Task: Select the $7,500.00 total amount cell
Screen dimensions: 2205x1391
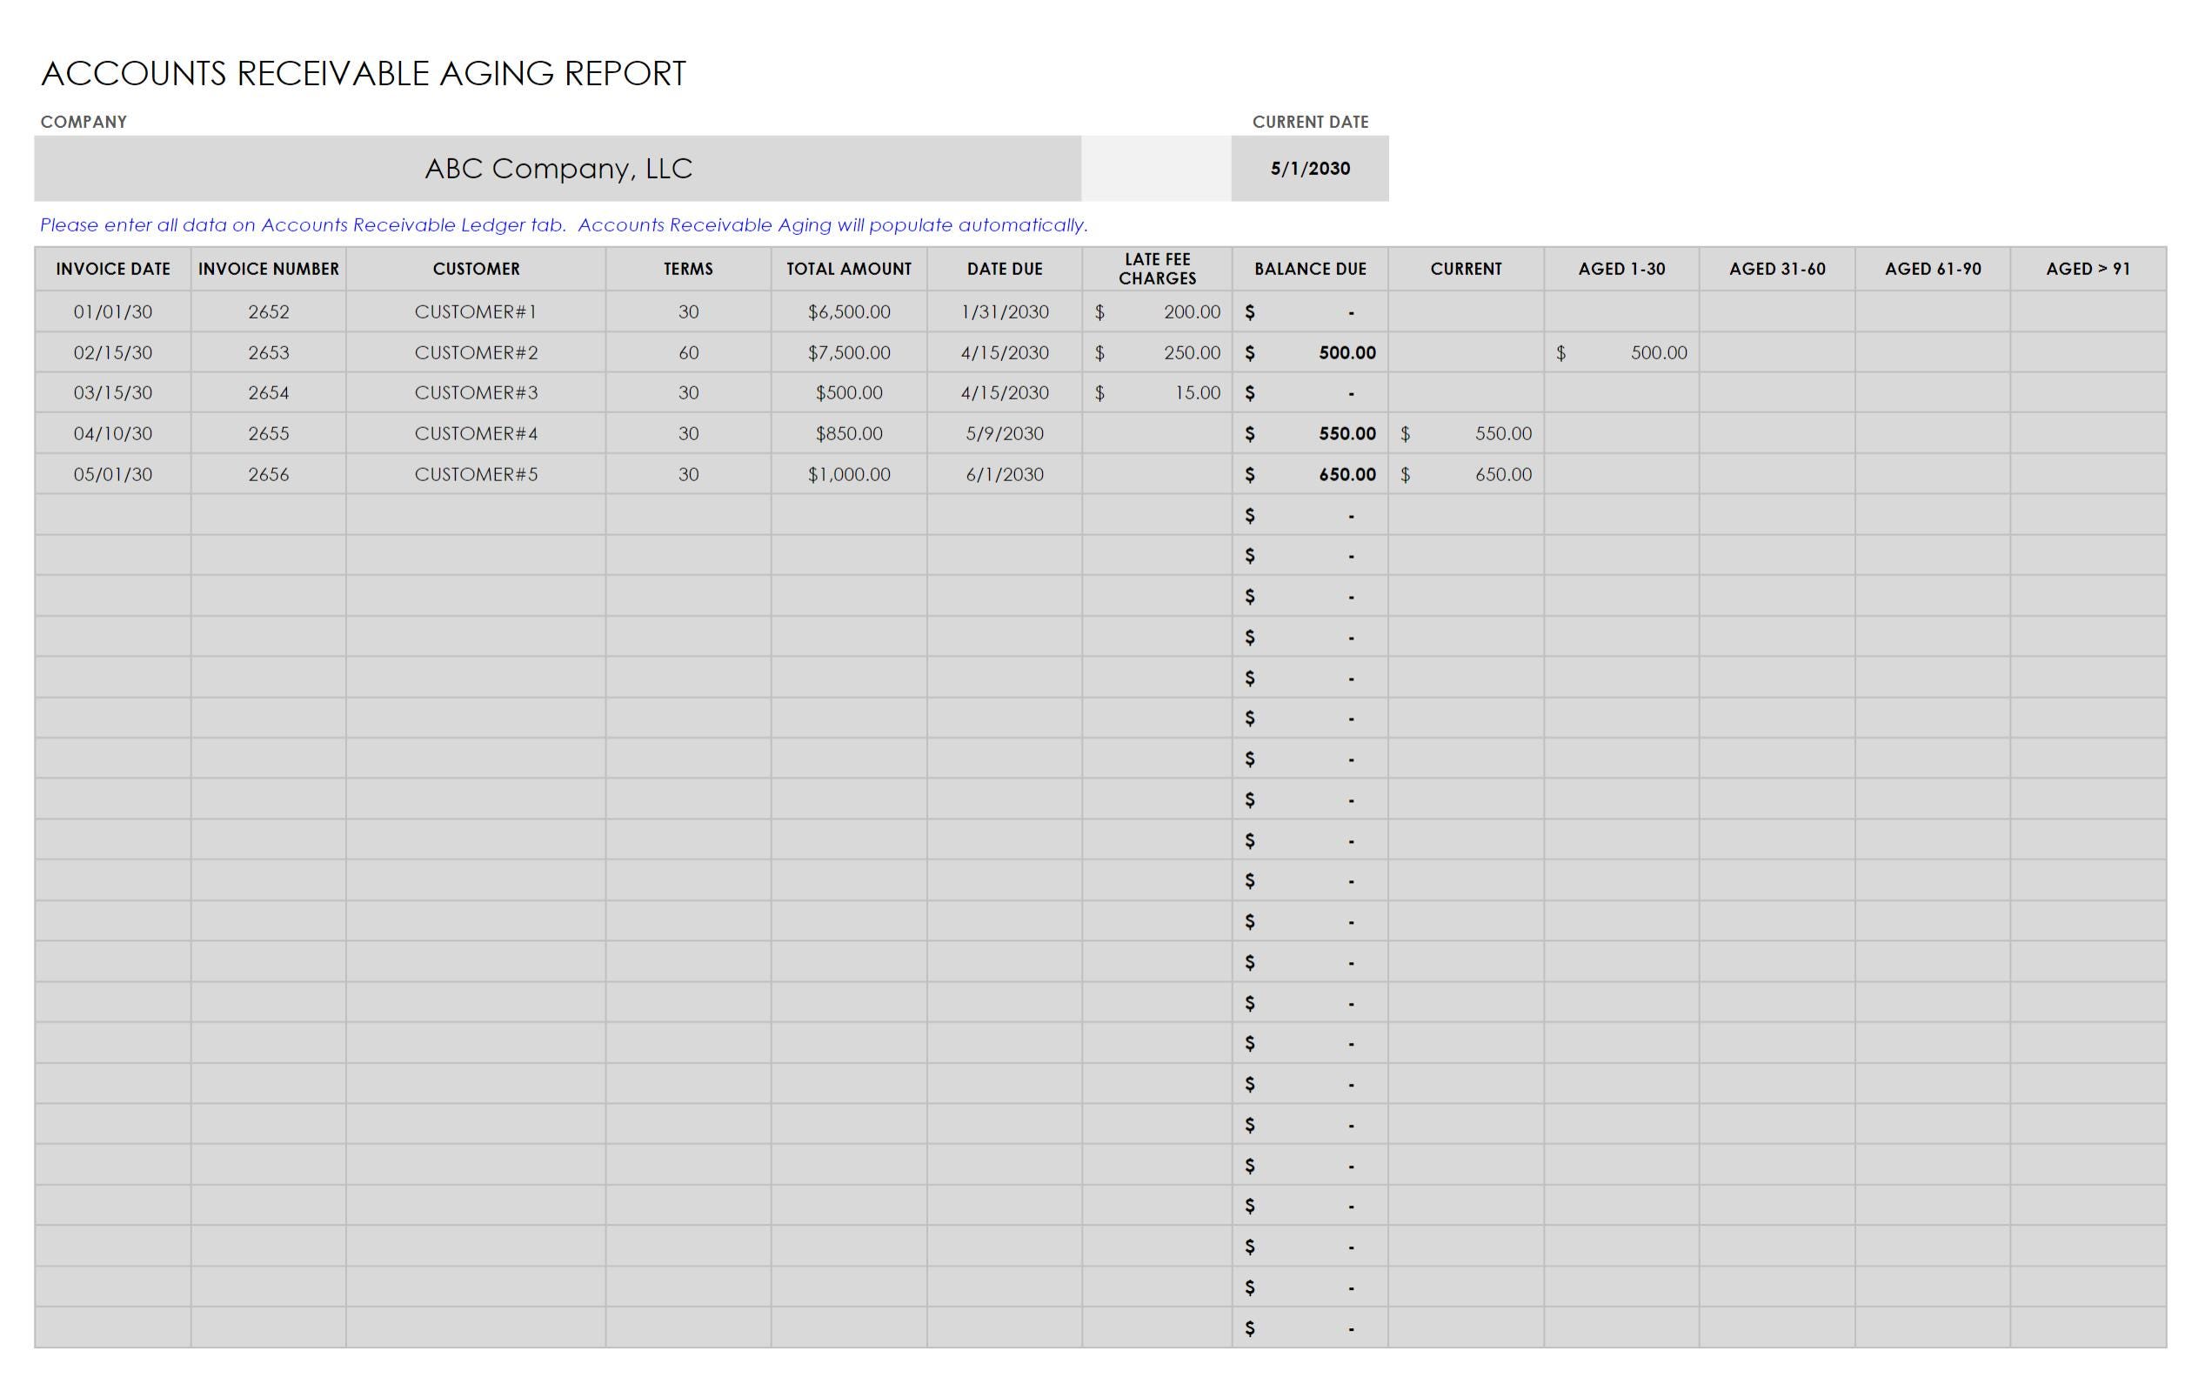Action: click(x=847, y=351)
